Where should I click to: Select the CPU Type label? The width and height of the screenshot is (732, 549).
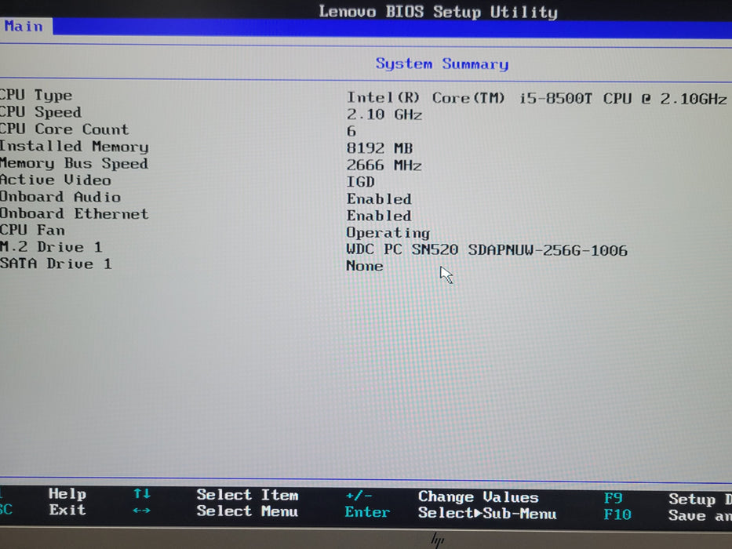pos(36,95)
